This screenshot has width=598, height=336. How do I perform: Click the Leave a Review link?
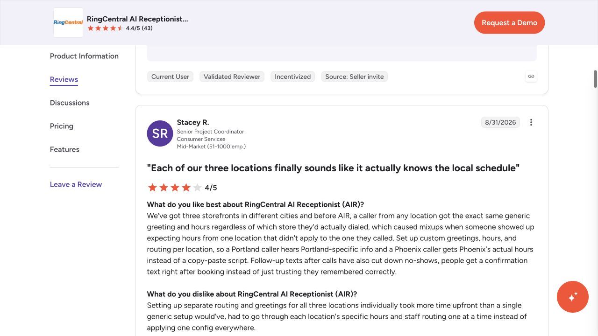[x=76, y=184]
